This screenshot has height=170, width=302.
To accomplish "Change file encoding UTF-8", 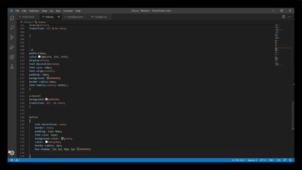I will point(263,160).
